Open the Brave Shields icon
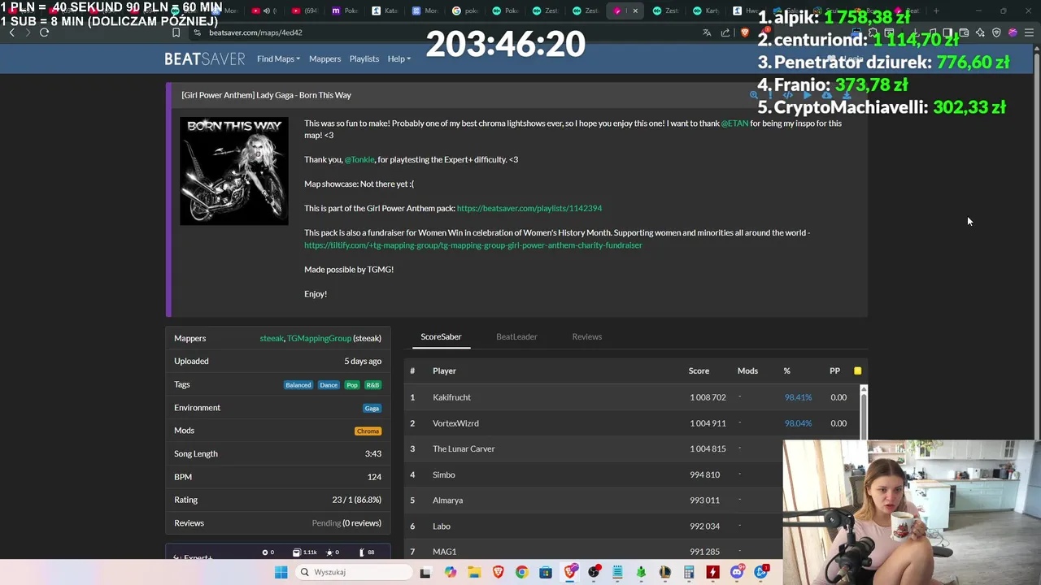Image resolution: width=1041 pixels, height=585 pixels. pyautogui.click(x=744, y=32)
